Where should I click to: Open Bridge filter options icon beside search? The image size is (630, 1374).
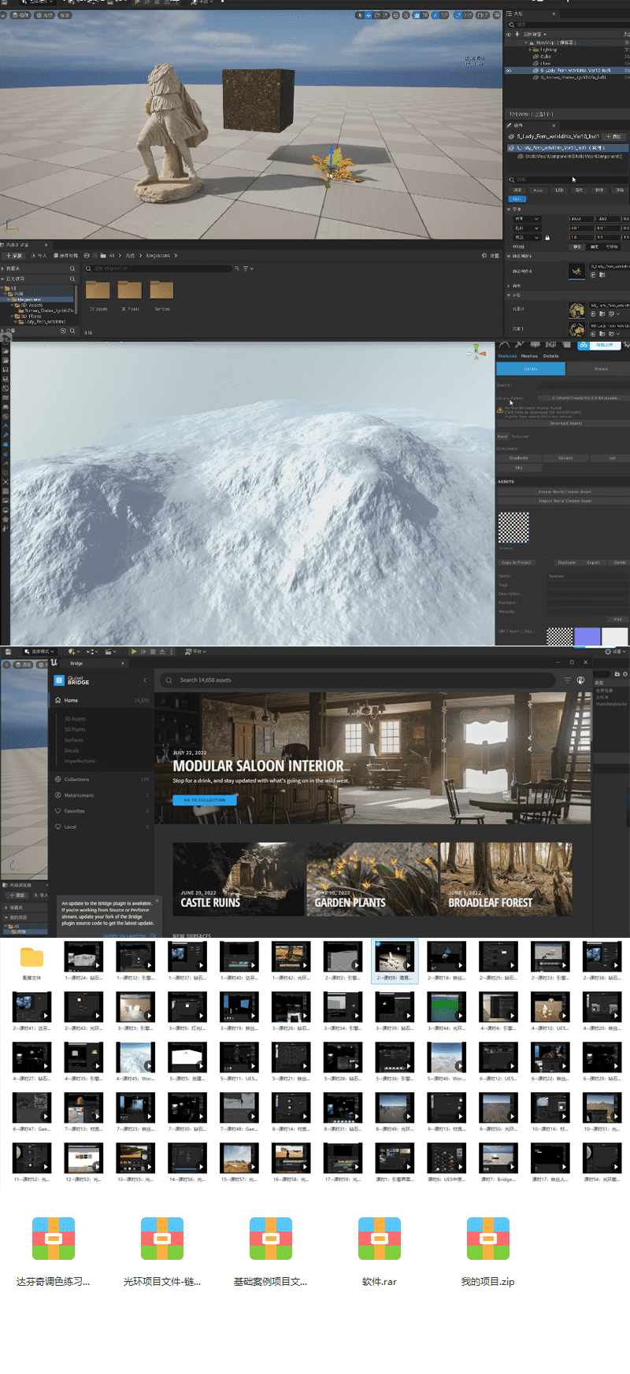coord(567,680)
